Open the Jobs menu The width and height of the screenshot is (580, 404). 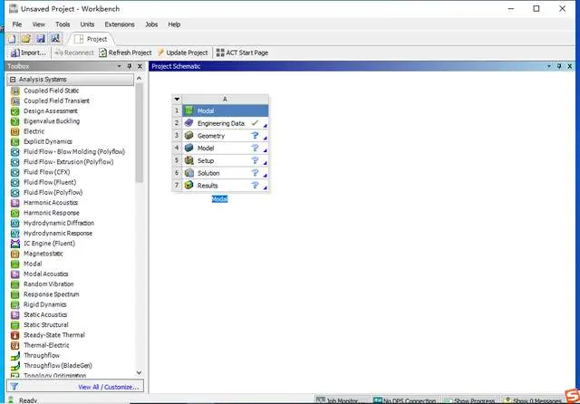(x=151, y=24)
